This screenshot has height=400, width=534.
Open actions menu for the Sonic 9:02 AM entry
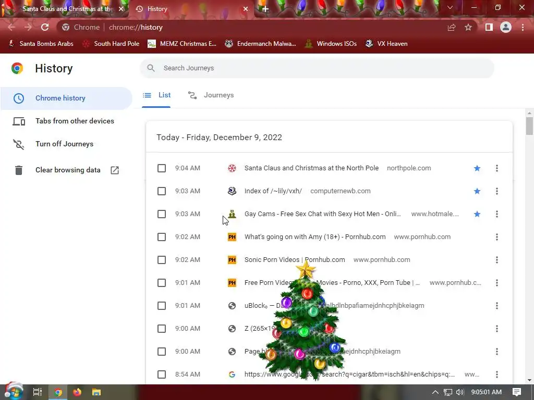point(497,260)
